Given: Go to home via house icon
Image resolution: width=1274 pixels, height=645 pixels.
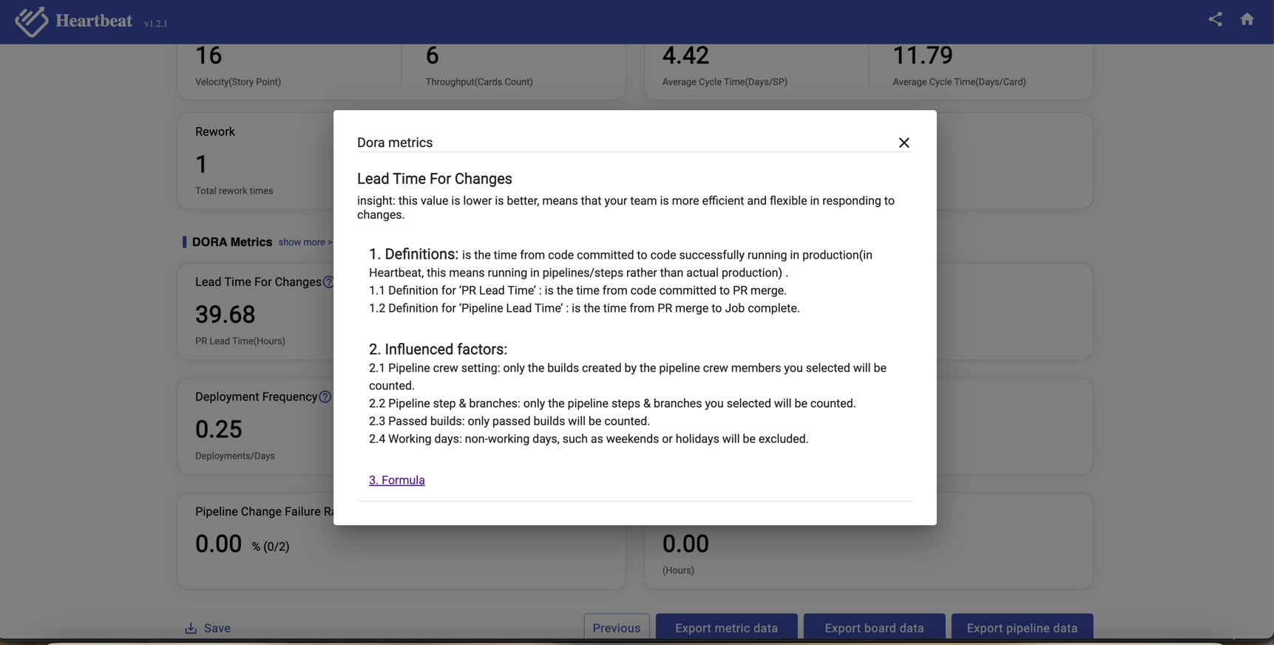Looking at the screenshot, I should coord(1247,19).
